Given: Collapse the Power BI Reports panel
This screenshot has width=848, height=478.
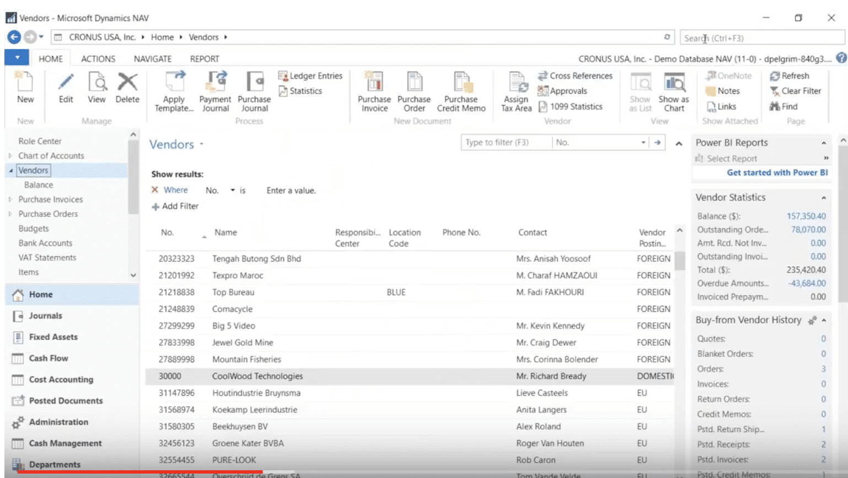Looking at the screenshot, I should click(824, 143).
